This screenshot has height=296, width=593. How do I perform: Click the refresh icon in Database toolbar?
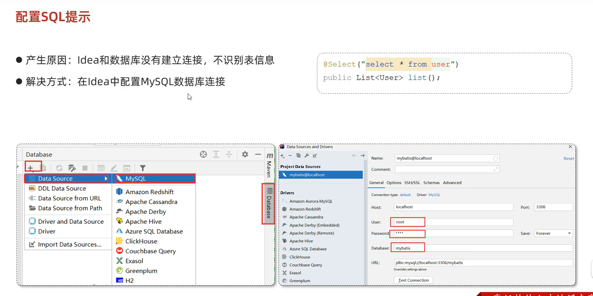(x=59, y=168)
